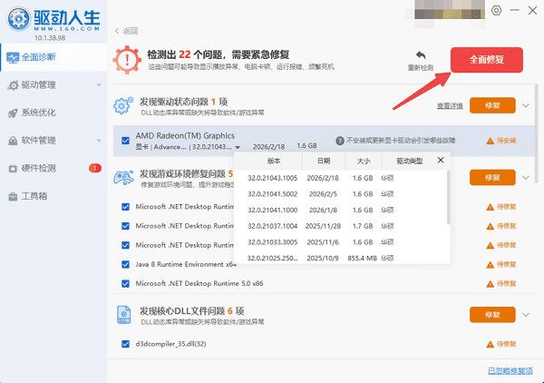Click the 全面诊断 monitor icon in sidebar
The height and width of the screenshot is (383, 544).
point(13,57)
